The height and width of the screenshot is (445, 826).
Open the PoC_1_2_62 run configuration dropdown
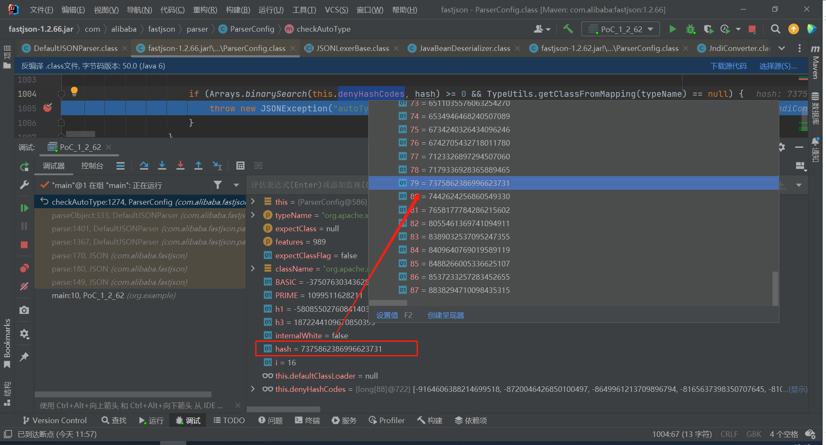[x=621, y=29]
